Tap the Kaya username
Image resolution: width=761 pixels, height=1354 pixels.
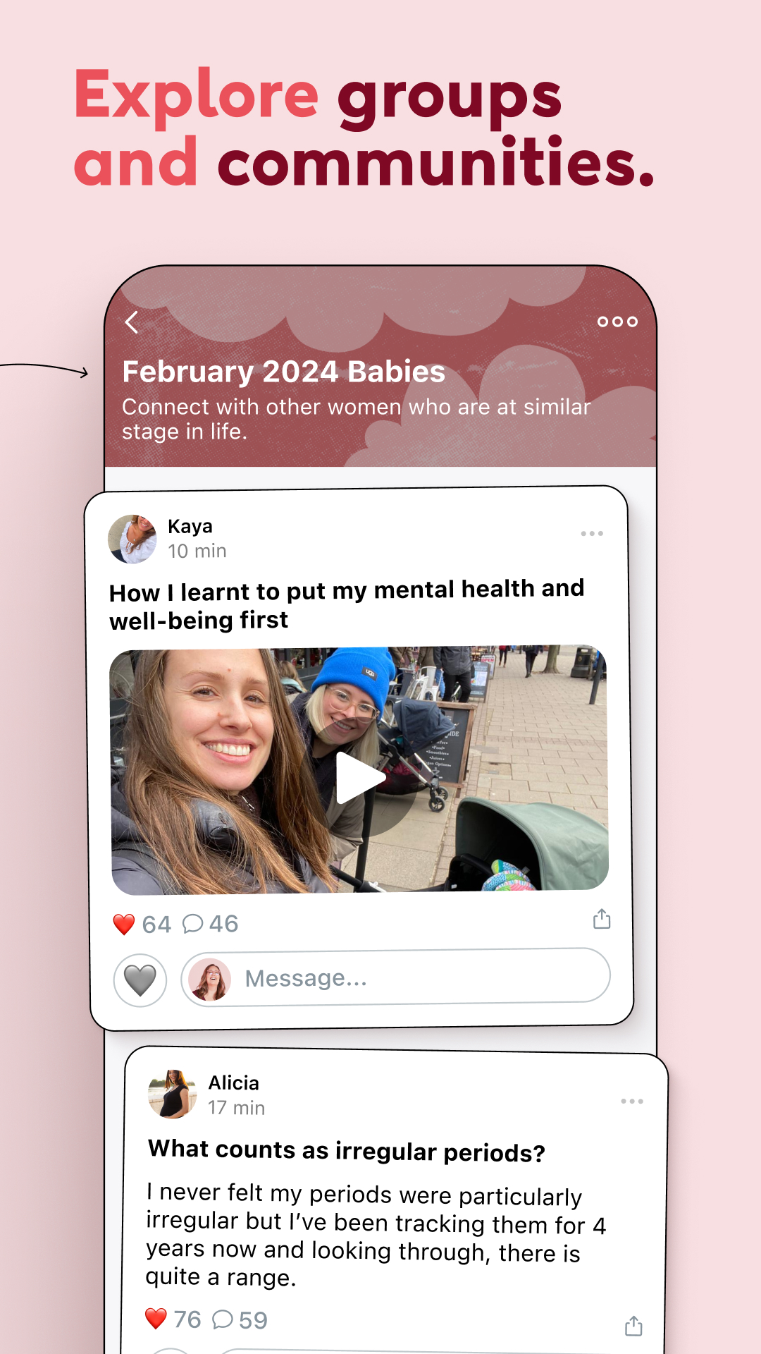click(190, 527)
